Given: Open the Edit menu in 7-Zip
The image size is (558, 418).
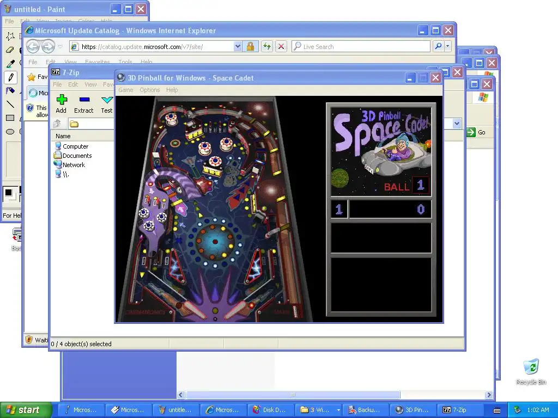Looking at the screenshot, I should click(73, 84).
